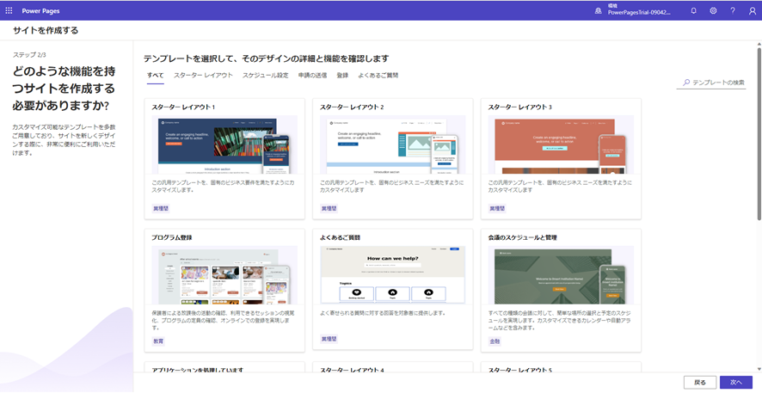Image resolution: width=762 pixels, height=393 pixels.
Task: Click the スターター レイアウト 5 title
Action: pyautogui.click(x=520, y=370)
